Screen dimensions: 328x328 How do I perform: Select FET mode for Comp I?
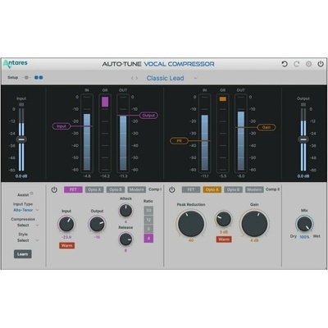[73, 189]
